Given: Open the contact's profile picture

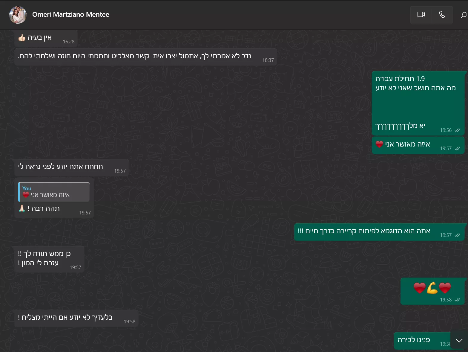Looking at the screenshot, I should (18, 15).
